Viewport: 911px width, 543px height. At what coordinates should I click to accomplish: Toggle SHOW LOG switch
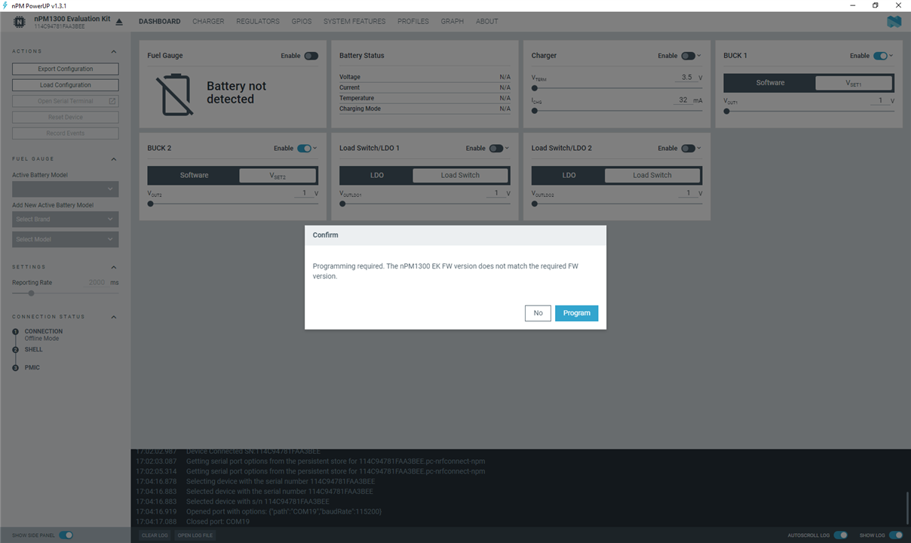[x=896, y=535]
